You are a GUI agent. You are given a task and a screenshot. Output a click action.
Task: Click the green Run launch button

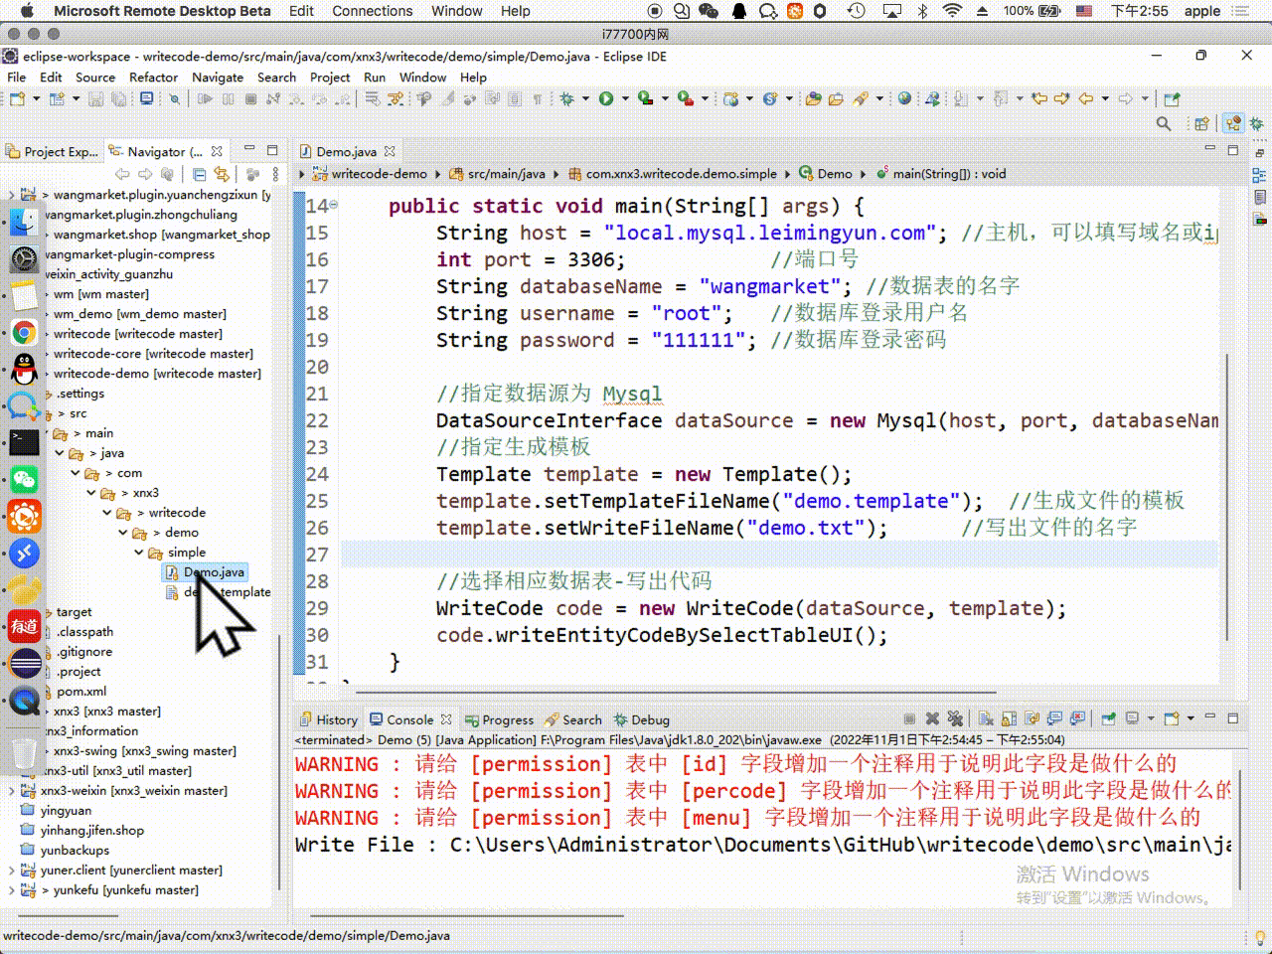(x=605, y=98)
